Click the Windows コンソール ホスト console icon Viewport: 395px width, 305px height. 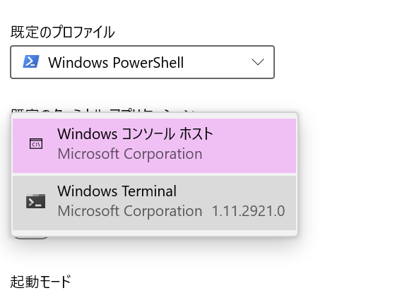36,144
